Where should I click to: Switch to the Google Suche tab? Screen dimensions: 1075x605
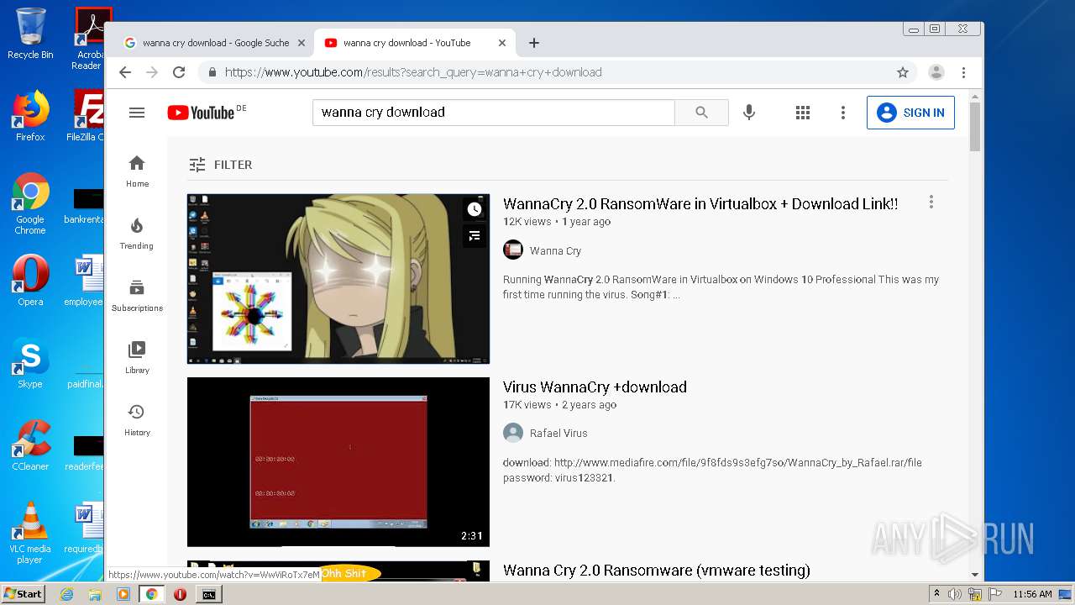[x=214, y=43]
